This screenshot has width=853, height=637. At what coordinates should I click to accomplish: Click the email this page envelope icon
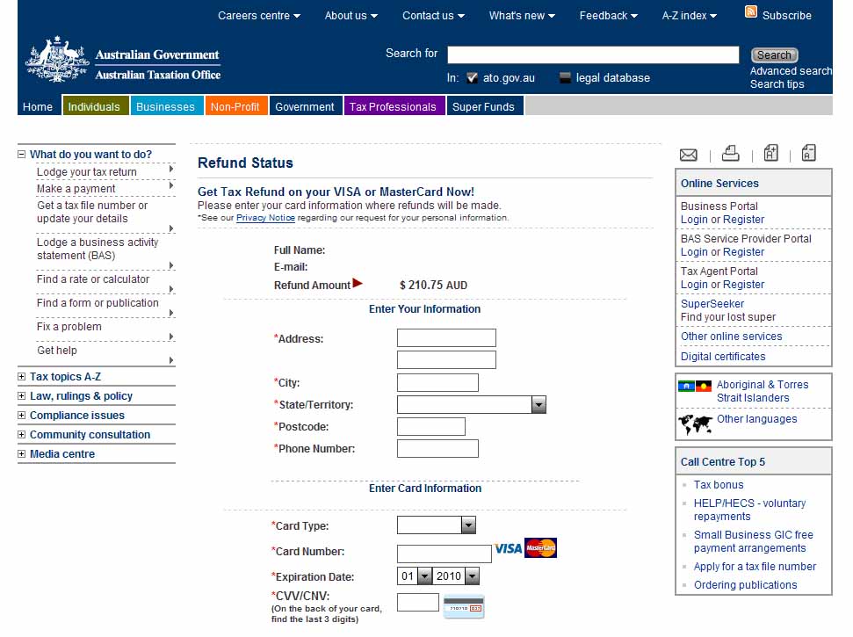pyautogui.click(x=689, y=155)
